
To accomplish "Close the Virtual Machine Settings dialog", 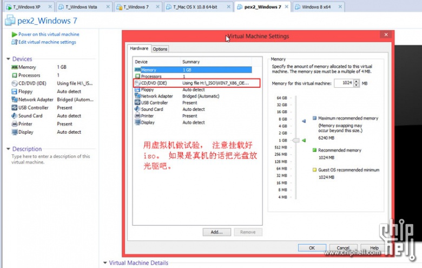I will click(386, 35).
